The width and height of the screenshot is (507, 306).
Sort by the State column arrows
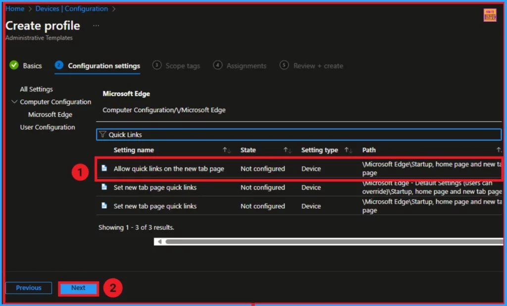coord(287,150)
